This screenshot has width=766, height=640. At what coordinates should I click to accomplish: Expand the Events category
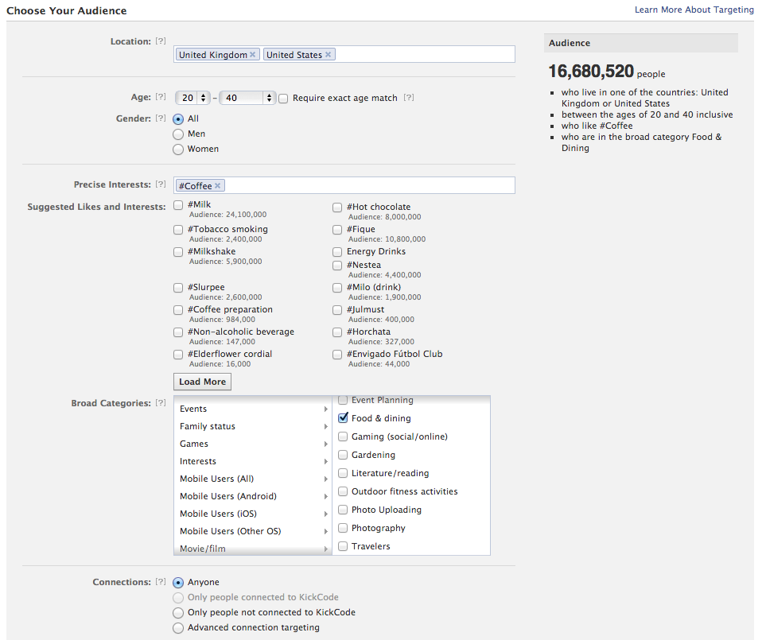253,409
